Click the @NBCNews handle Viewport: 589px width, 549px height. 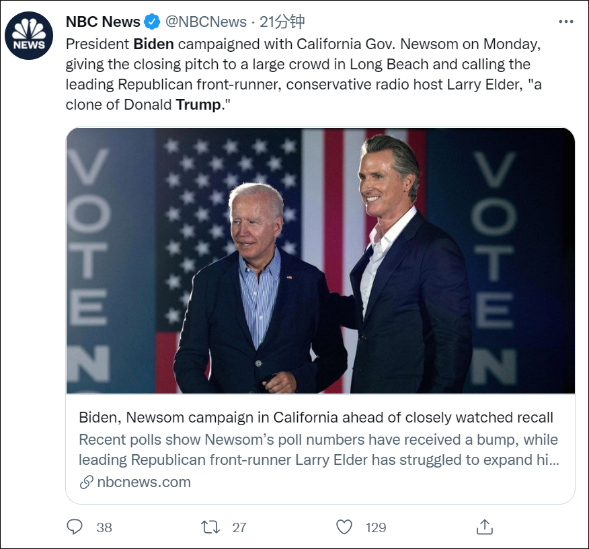206,22
